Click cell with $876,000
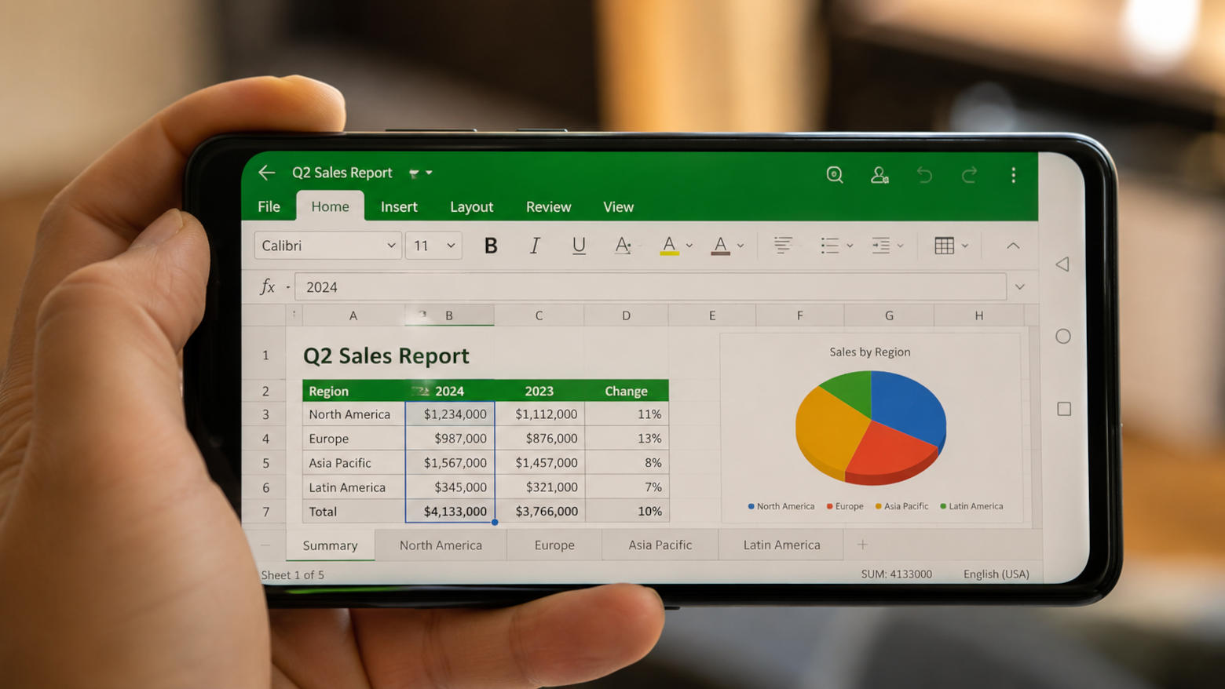The width and height of the screenshot is (1225, 689). pyautogui.click(x=539, y=439)
